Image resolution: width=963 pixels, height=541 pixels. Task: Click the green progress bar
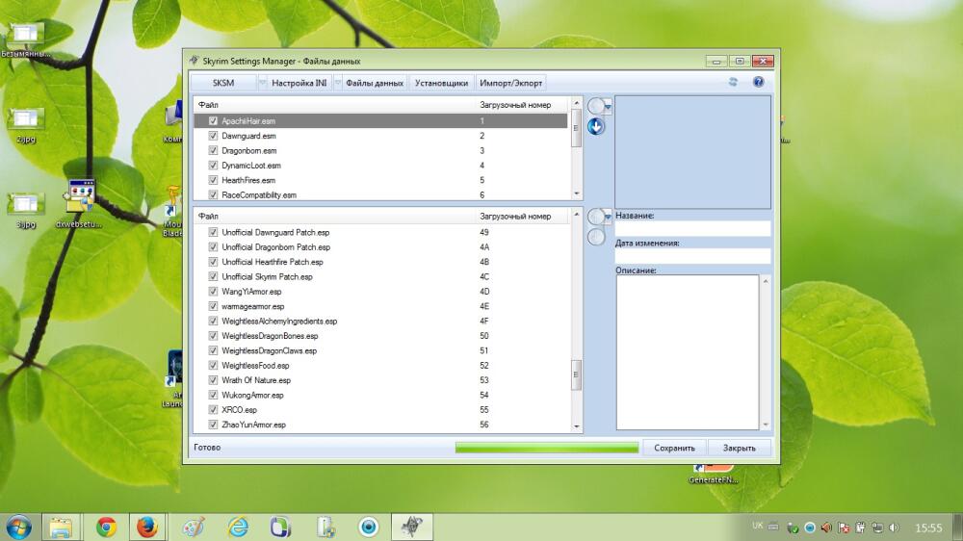coord(547,448)
